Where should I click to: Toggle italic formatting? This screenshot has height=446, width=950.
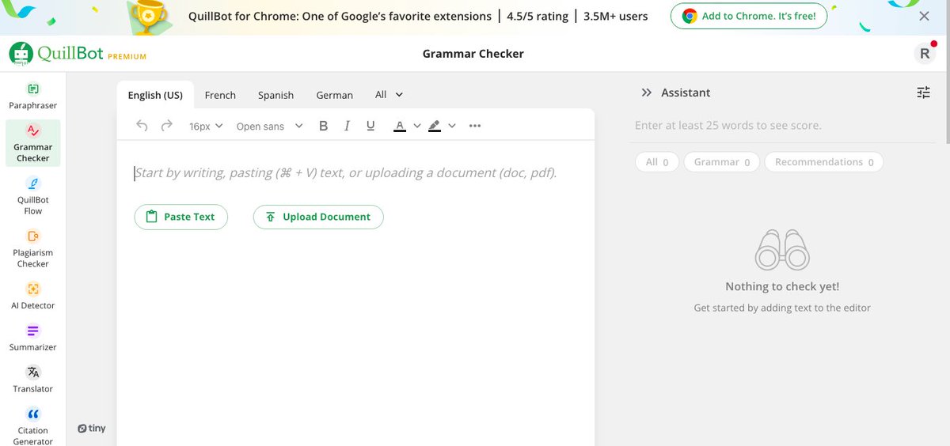pyautogui.click(x=347, y=126)
